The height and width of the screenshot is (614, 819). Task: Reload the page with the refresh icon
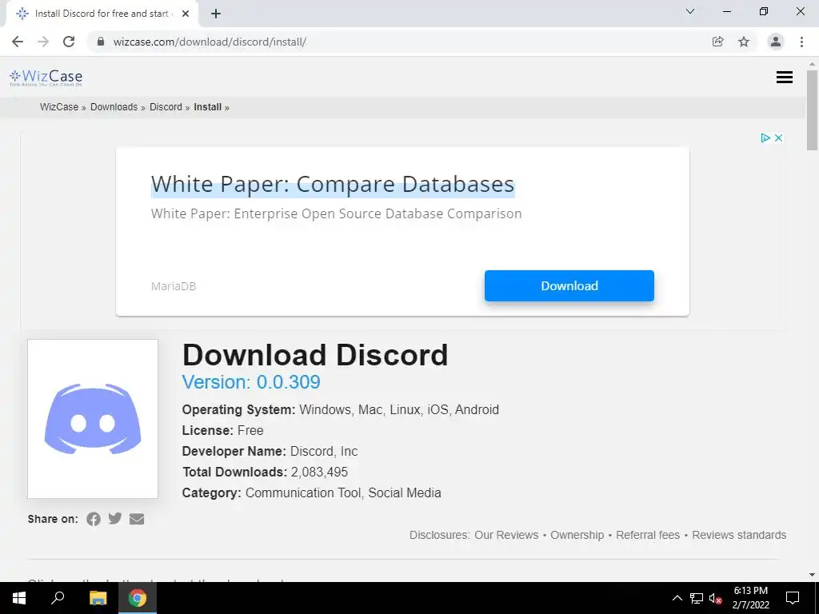69,42
